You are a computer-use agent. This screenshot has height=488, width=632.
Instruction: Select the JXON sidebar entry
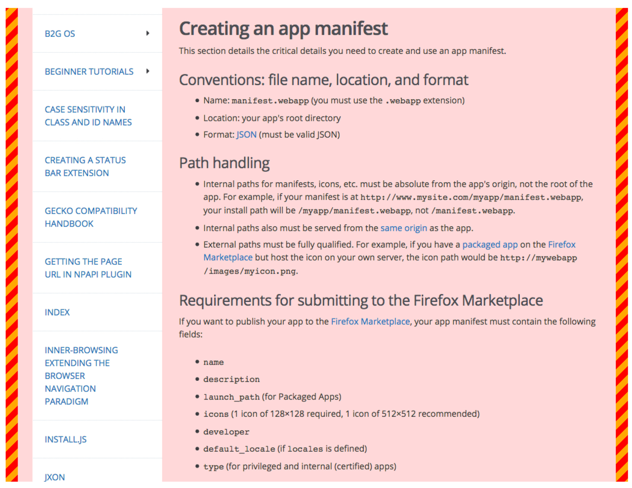54,477
